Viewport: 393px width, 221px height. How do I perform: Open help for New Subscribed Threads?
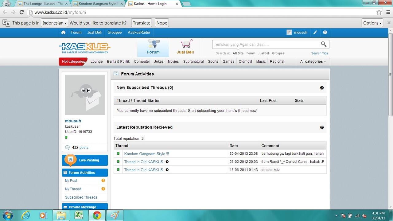pos(322,88)
